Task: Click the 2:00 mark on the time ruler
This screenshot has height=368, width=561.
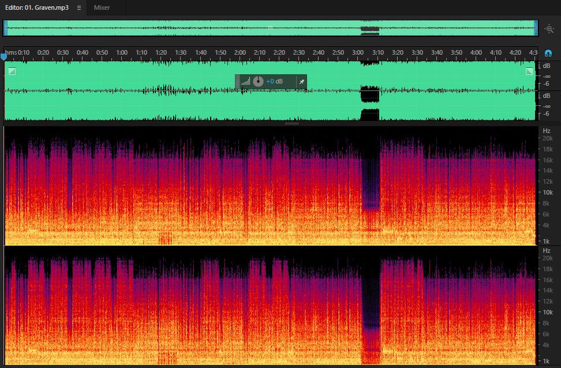Action: pyautogui.click(x=240, y=52)
